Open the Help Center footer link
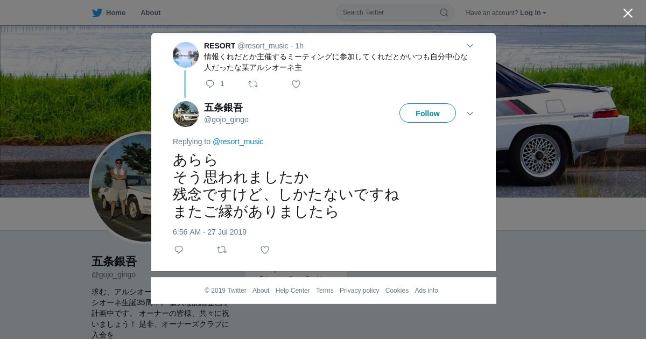The image size is (646, 339). pos(292,291)
